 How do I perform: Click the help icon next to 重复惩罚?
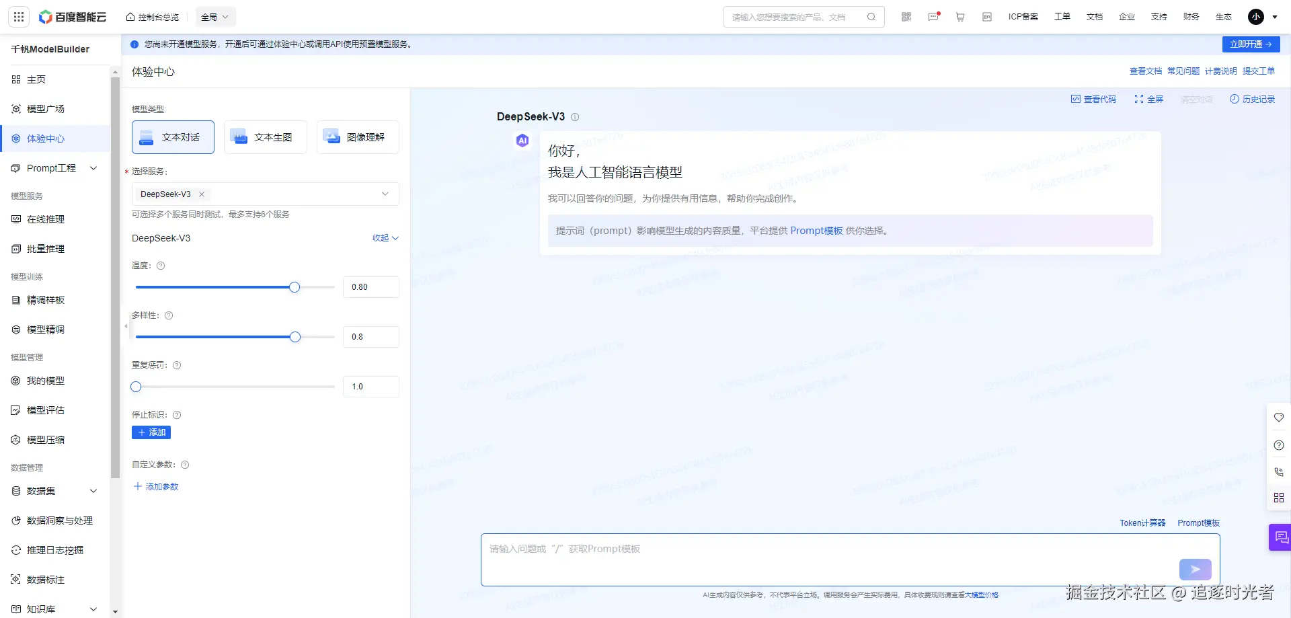[177, 365]
